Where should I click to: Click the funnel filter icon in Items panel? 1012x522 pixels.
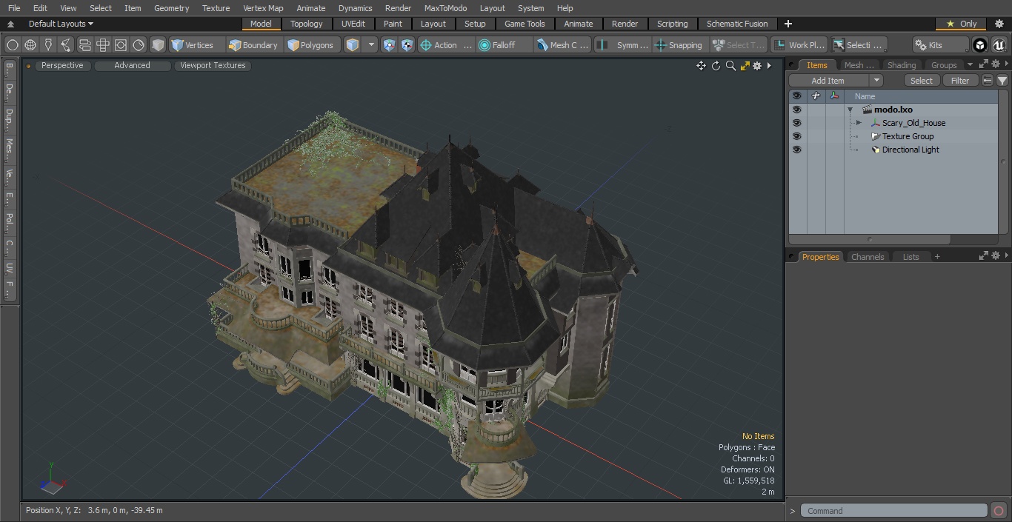click(x=1002, y=81)
